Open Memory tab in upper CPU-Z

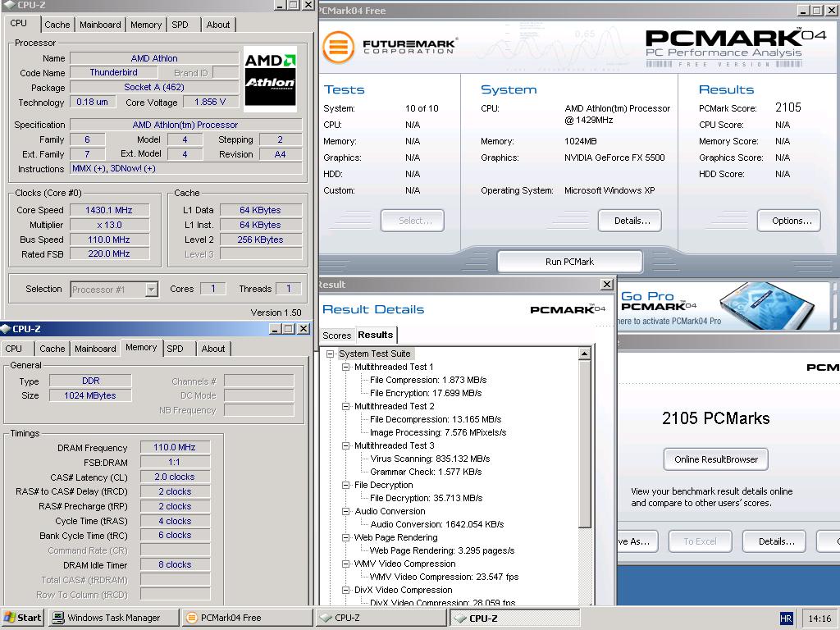point(146,25)
